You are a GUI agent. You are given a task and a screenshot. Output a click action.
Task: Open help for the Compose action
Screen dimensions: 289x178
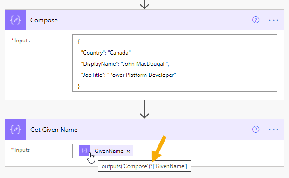(255, 20)
